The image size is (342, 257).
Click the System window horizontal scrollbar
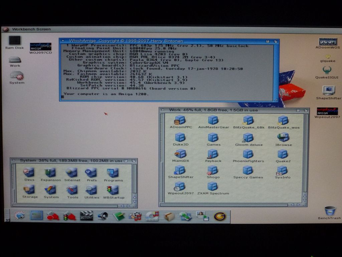[67, 206]
